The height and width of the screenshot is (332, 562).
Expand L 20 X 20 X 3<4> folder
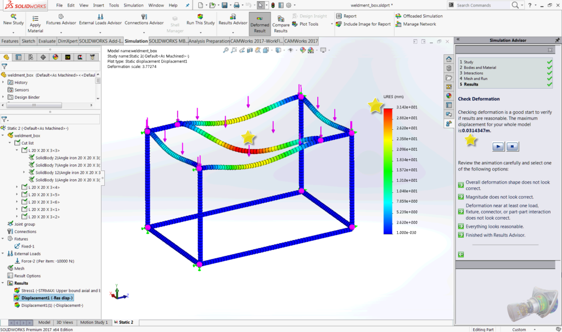click(x=17, y=187)
